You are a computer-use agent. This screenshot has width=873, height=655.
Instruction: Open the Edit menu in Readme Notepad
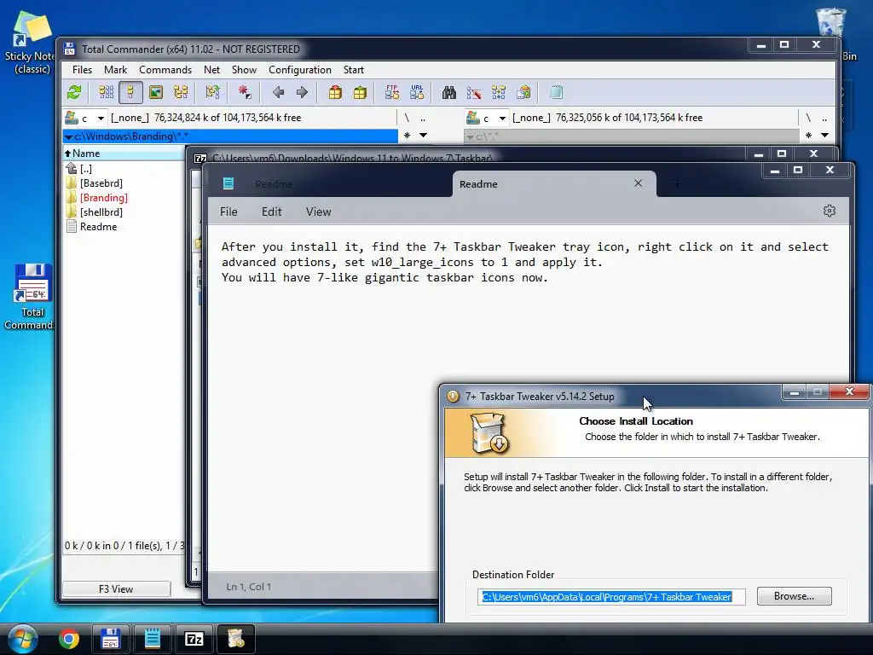pos(272,212)
